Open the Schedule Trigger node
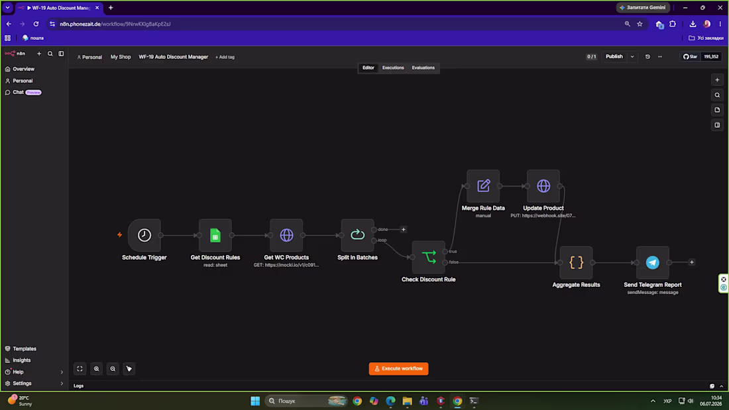The image size is (729, 410). click(144, 235)
